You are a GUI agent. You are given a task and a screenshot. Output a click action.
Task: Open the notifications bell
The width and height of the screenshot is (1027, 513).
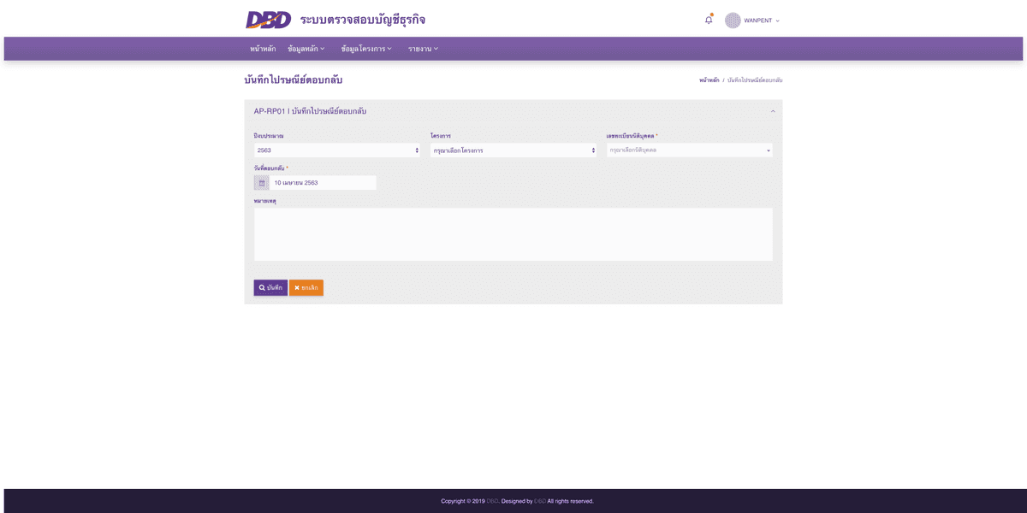click(x=709, y=20)
